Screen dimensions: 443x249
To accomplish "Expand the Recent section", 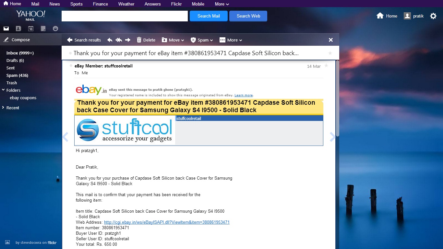I will pyautogui.click(x=3, y=108).
